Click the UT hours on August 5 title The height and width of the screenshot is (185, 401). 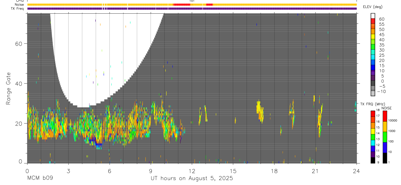[x=192, y=178]
